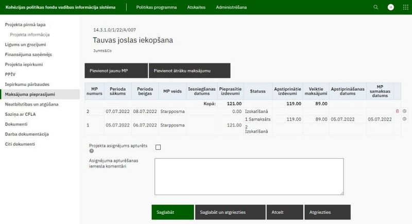Open Neatbilstības un atgūšana in sidebar
This screenshot has height=224, width=412.
[31, 104]
